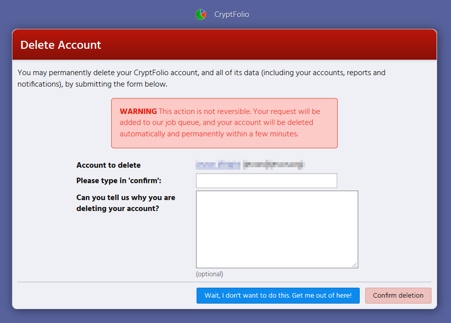Click the CryptFolio pie chart logo
The width and height of the screenshot is (451, 323).
click(201, 14)
